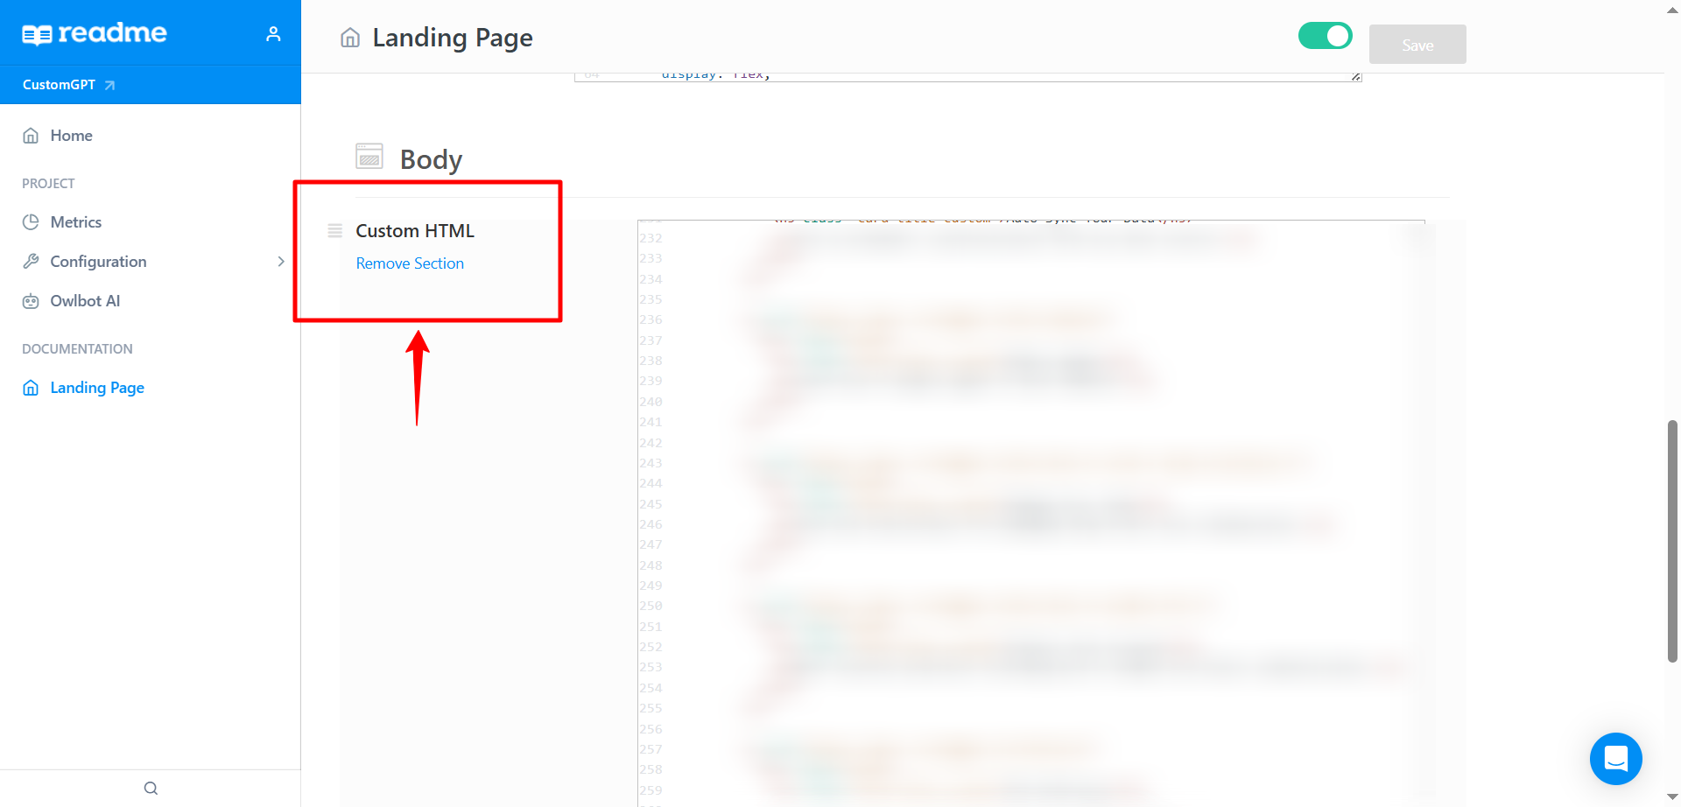
Task: Click the Owlbot AI robot icon
Action: pyautogui.click(x=31, y=301)
